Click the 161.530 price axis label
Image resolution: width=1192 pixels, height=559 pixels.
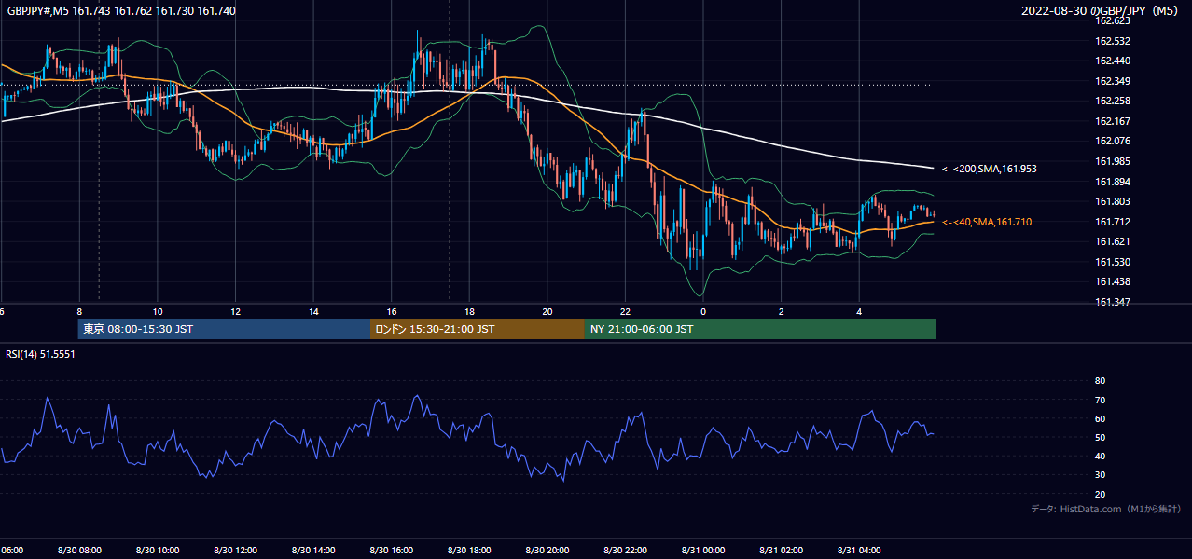click(1112, 262)
